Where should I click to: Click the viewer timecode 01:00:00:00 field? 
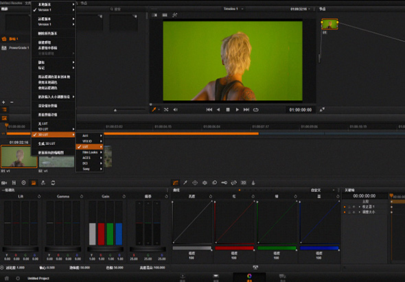coord(301,110)
